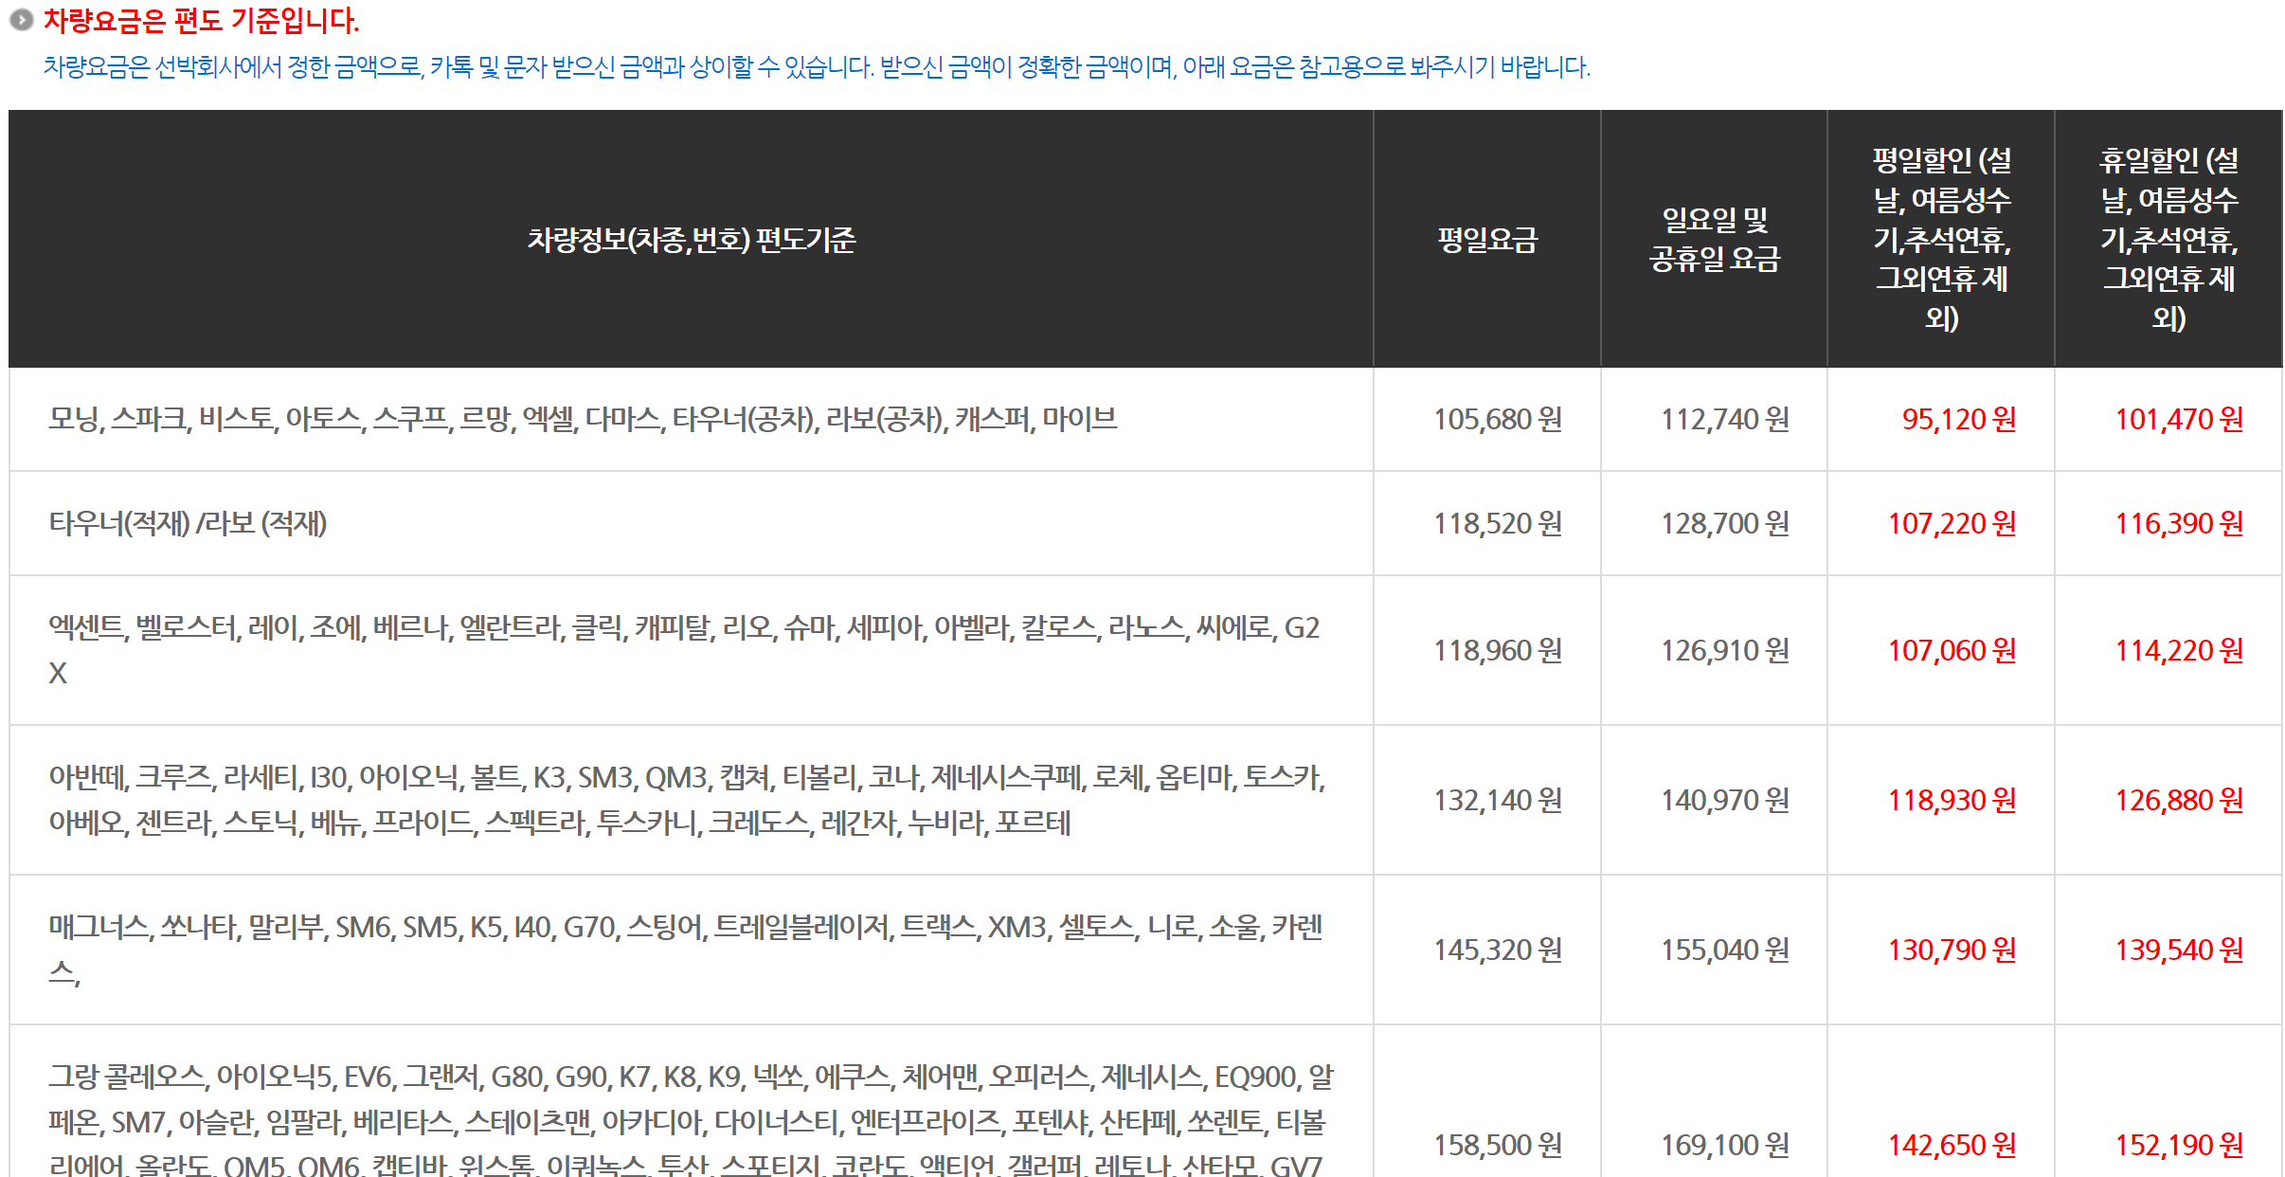Image resolution: width=2285 pixels, height=1177 pixels.
Task: Click the circular arrow bullet icon
Action: (21, 20)
